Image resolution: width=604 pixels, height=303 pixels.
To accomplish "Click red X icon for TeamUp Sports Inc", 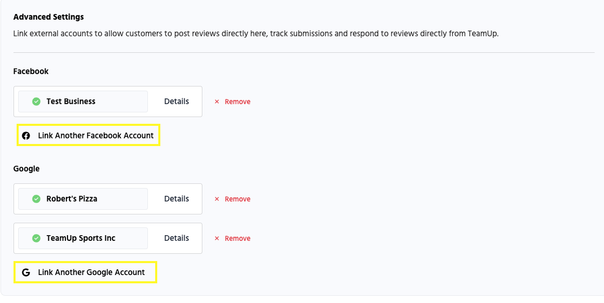I will click(217, 239).
